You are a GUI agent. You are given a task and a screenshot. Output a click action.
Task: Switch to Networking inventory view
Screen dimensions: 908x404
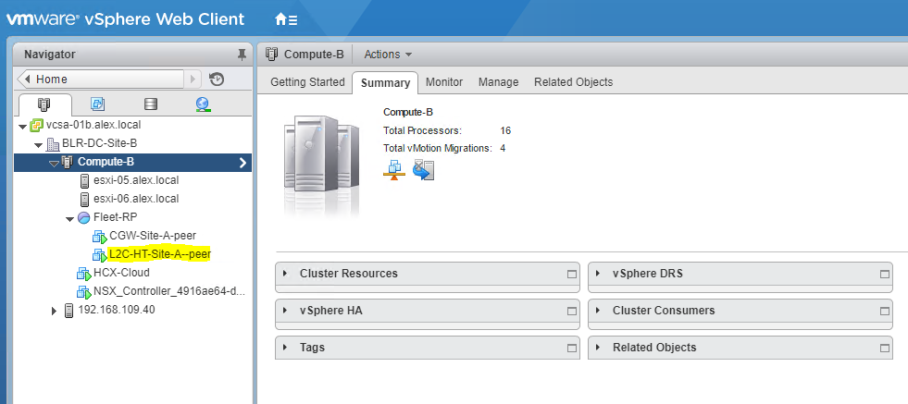pyautogui.click(x=203, y=104)
